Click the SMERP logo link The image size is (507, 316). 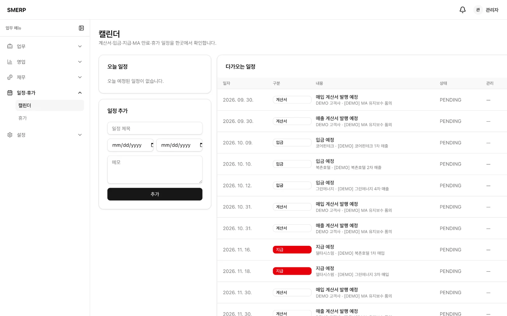[x=16, y=10]
